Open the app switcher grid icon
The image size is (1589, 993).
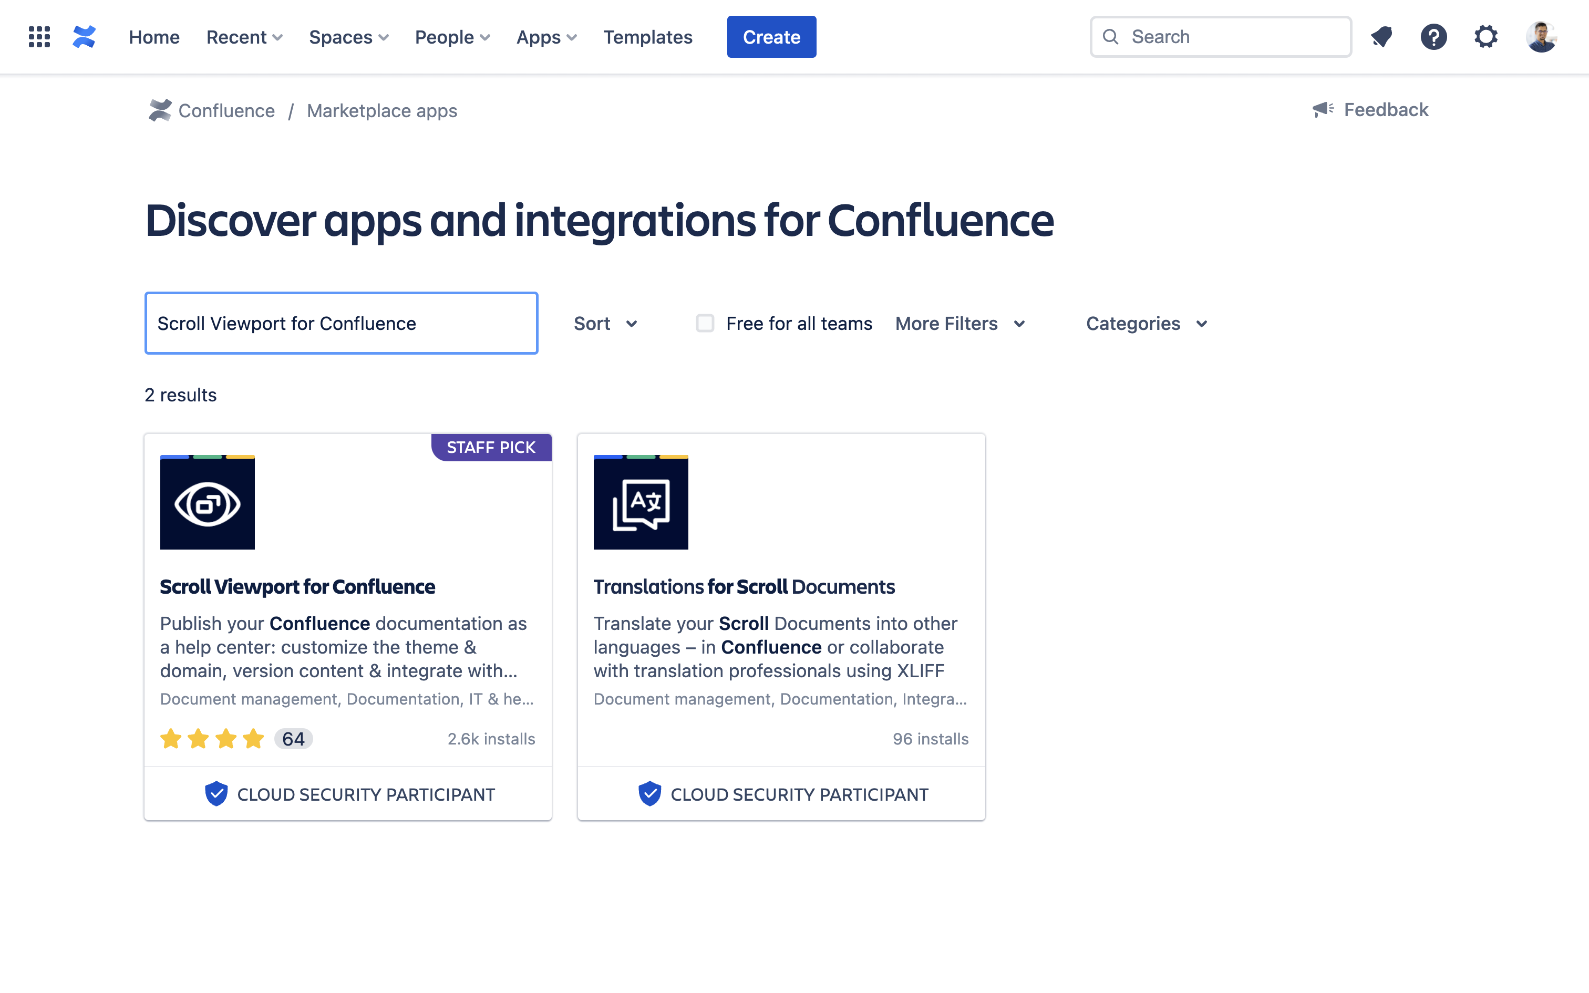coord(39,37)
